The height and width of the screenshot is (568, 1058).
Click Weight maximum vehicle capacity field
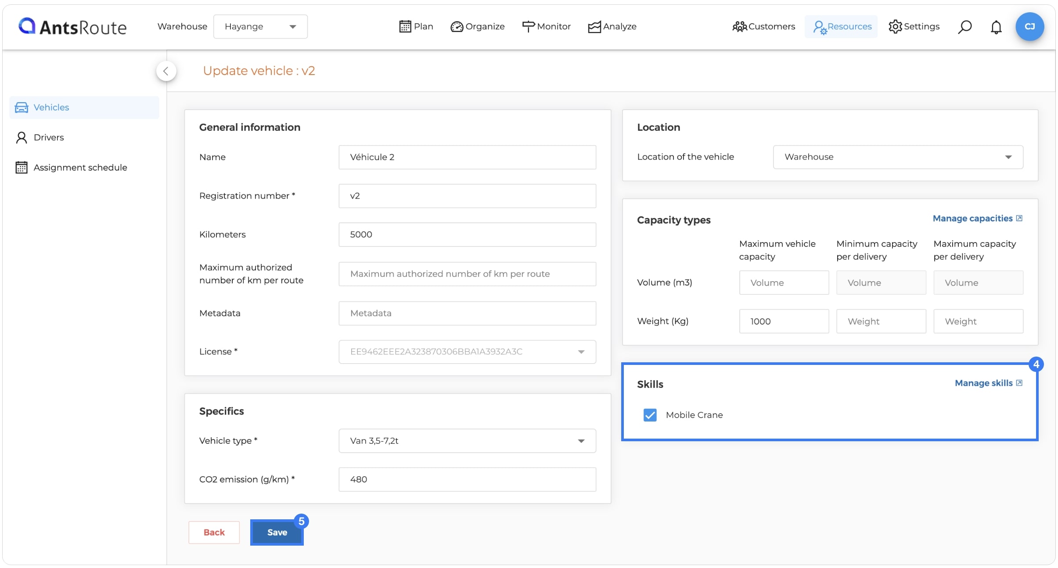(784, 322)
